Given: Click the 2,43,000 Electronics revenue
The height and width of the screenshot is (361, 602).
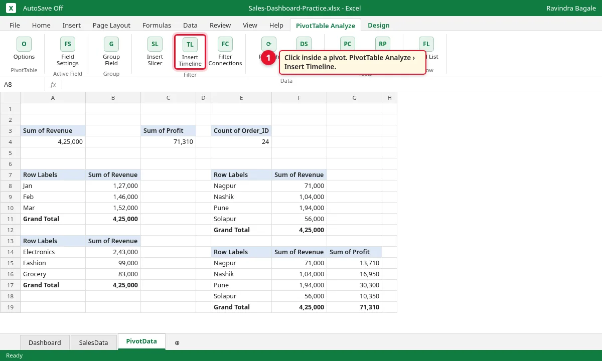Looking at the screenshot, I should tap(113, 252).
